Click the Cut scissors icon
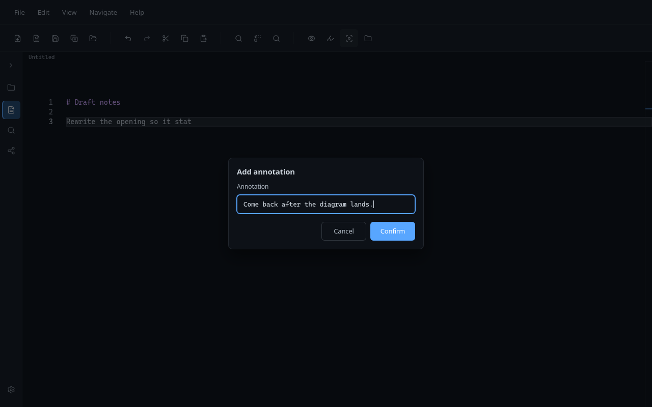This screenshot has width=652, height=407. [x=166, y=38]
